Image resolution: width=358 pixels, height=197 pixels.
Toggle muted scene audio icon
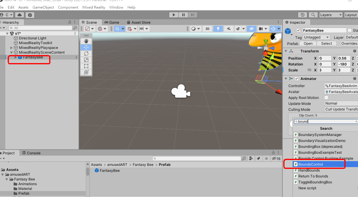(229, 29)
